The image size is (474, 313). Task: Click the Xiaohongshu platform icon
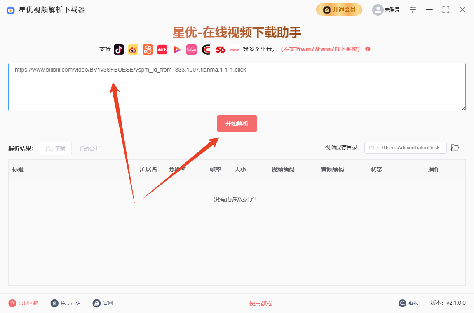click(x=162, y=49)
